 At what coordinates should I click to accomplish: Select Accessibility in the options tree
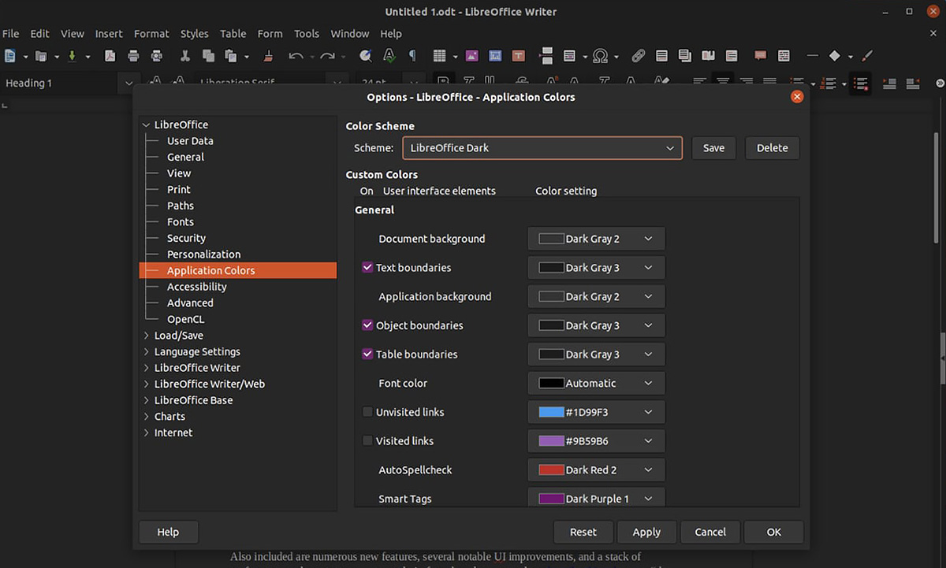197,287
